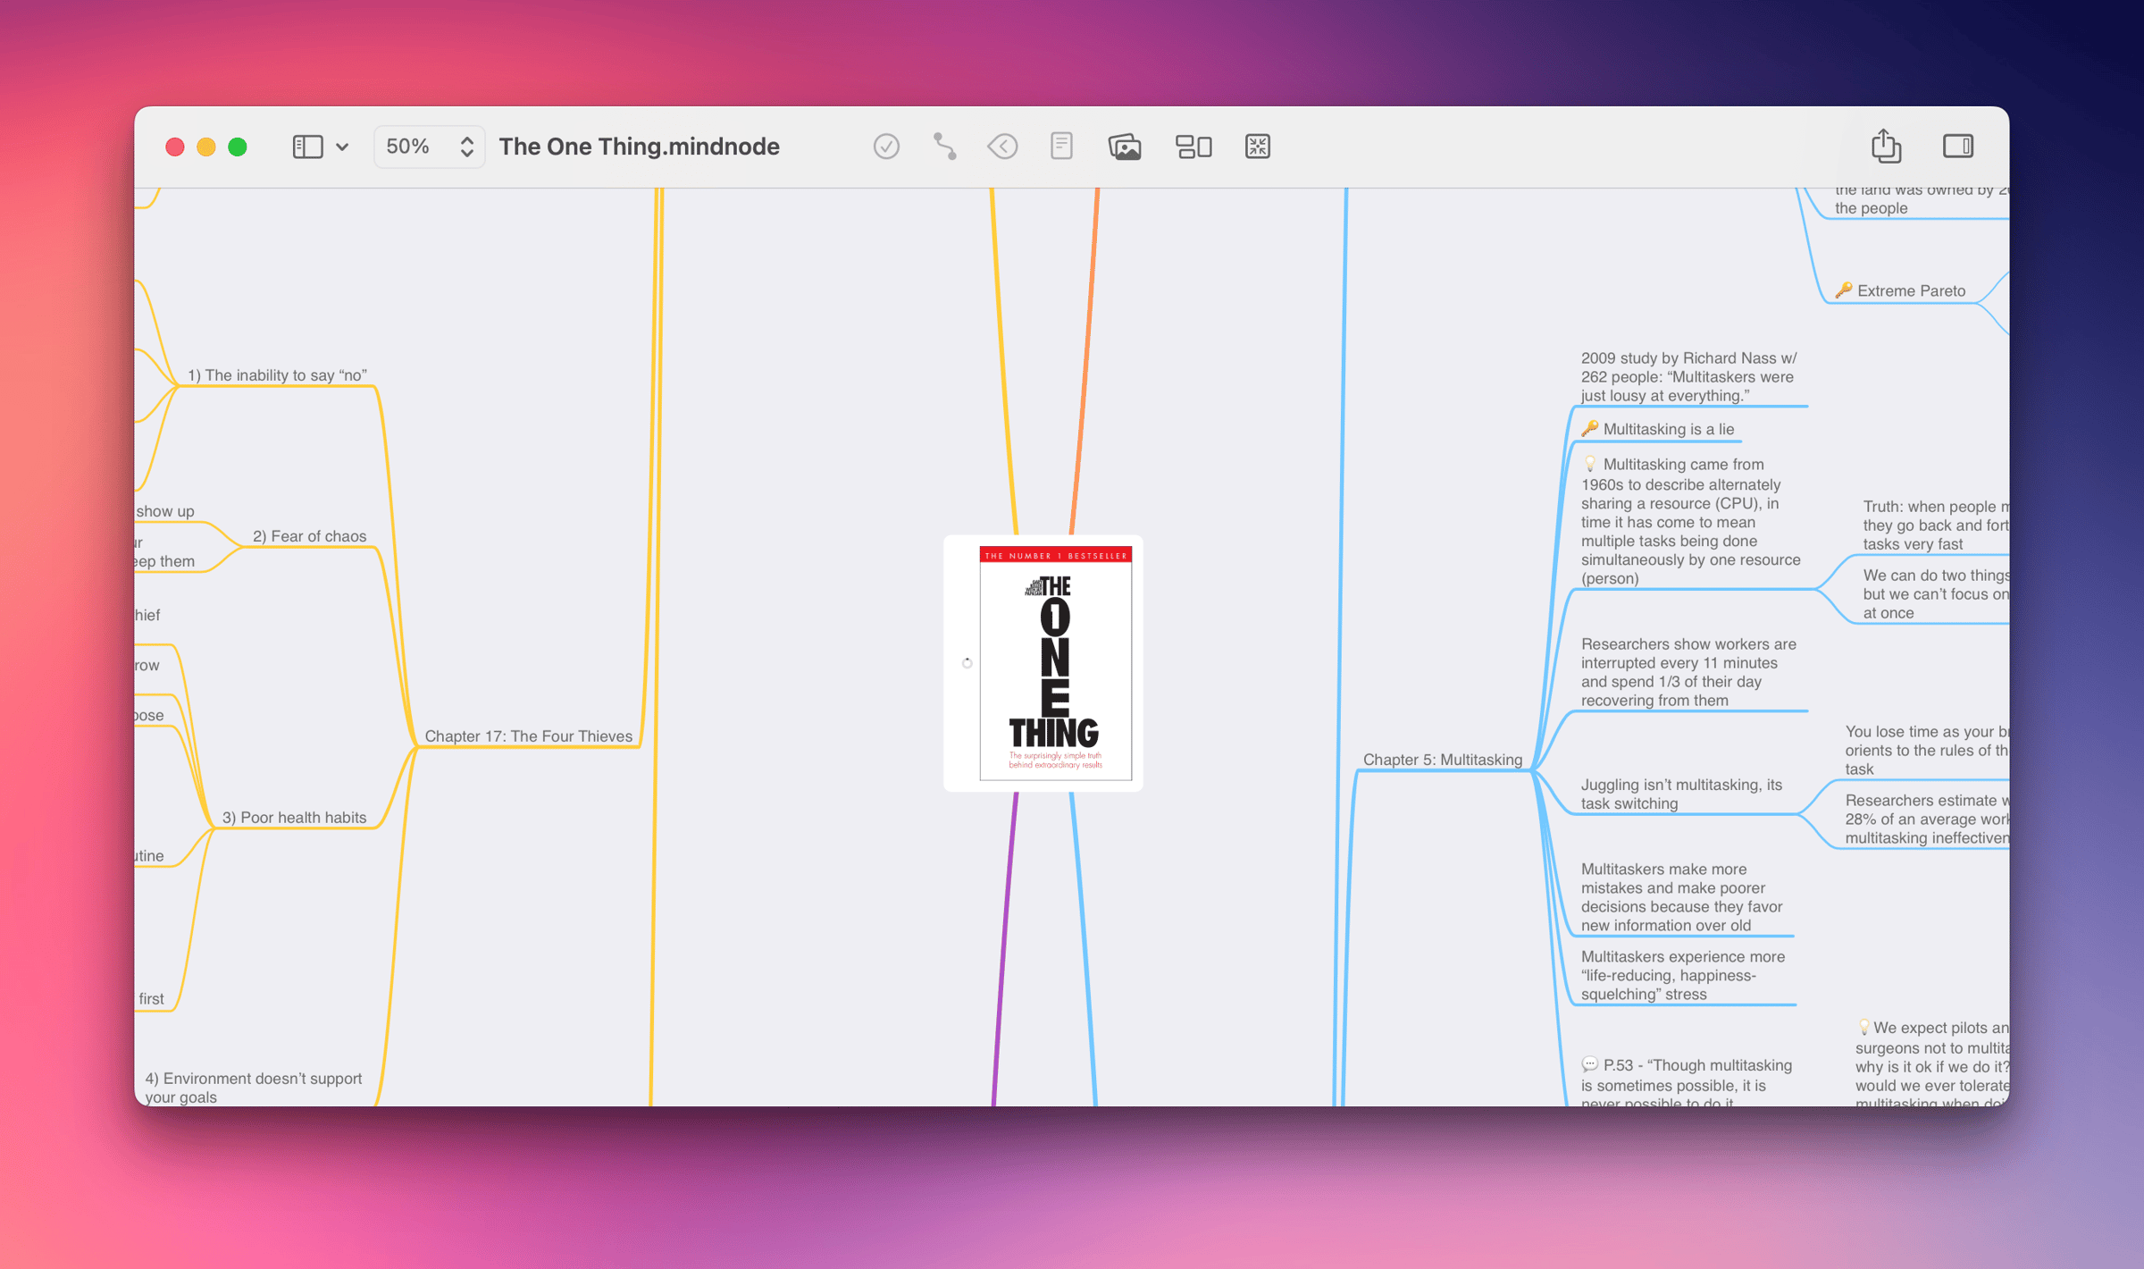
Task: Toggle the right inspector panel icon
Action: 1958,147
